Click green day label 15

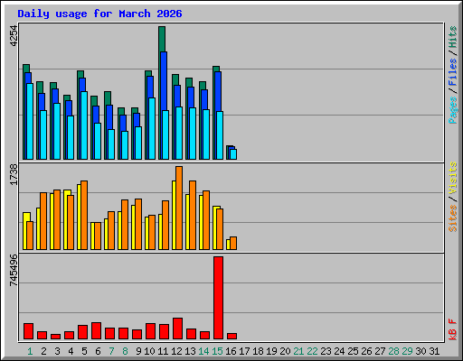tap(217, 351)
